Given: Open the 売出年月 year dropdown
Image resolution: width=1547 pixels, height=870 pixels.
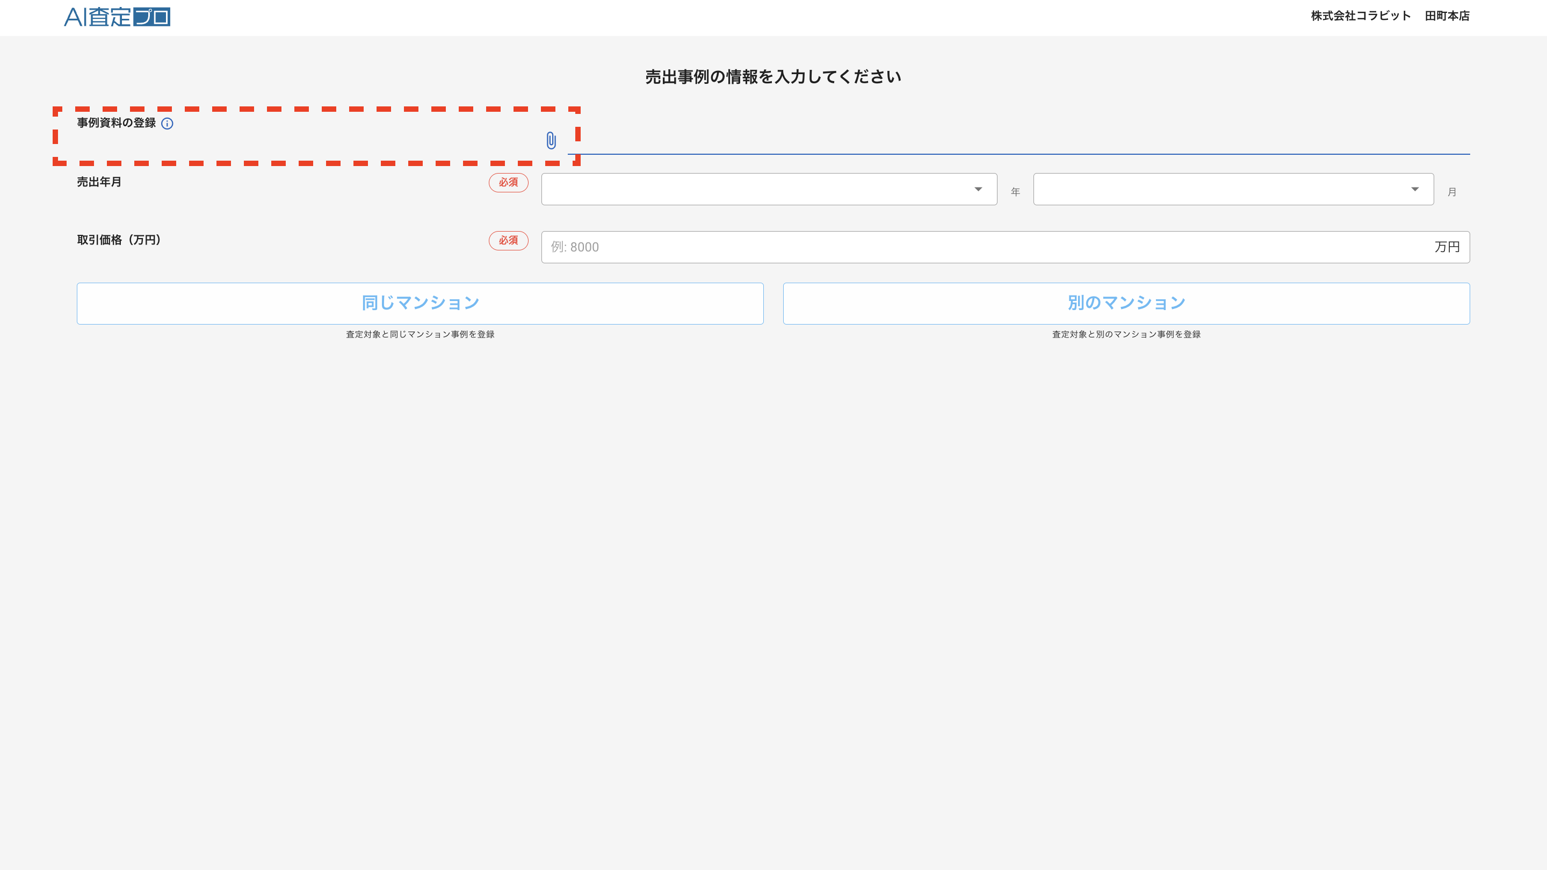Looking at the screenshot, I should [x=769, y=189].
